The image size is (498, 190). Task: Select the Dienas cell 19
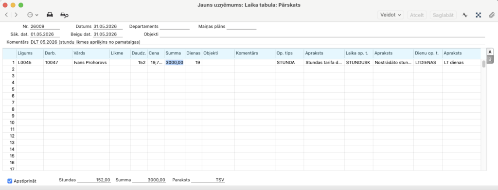[x=193, y=63]
